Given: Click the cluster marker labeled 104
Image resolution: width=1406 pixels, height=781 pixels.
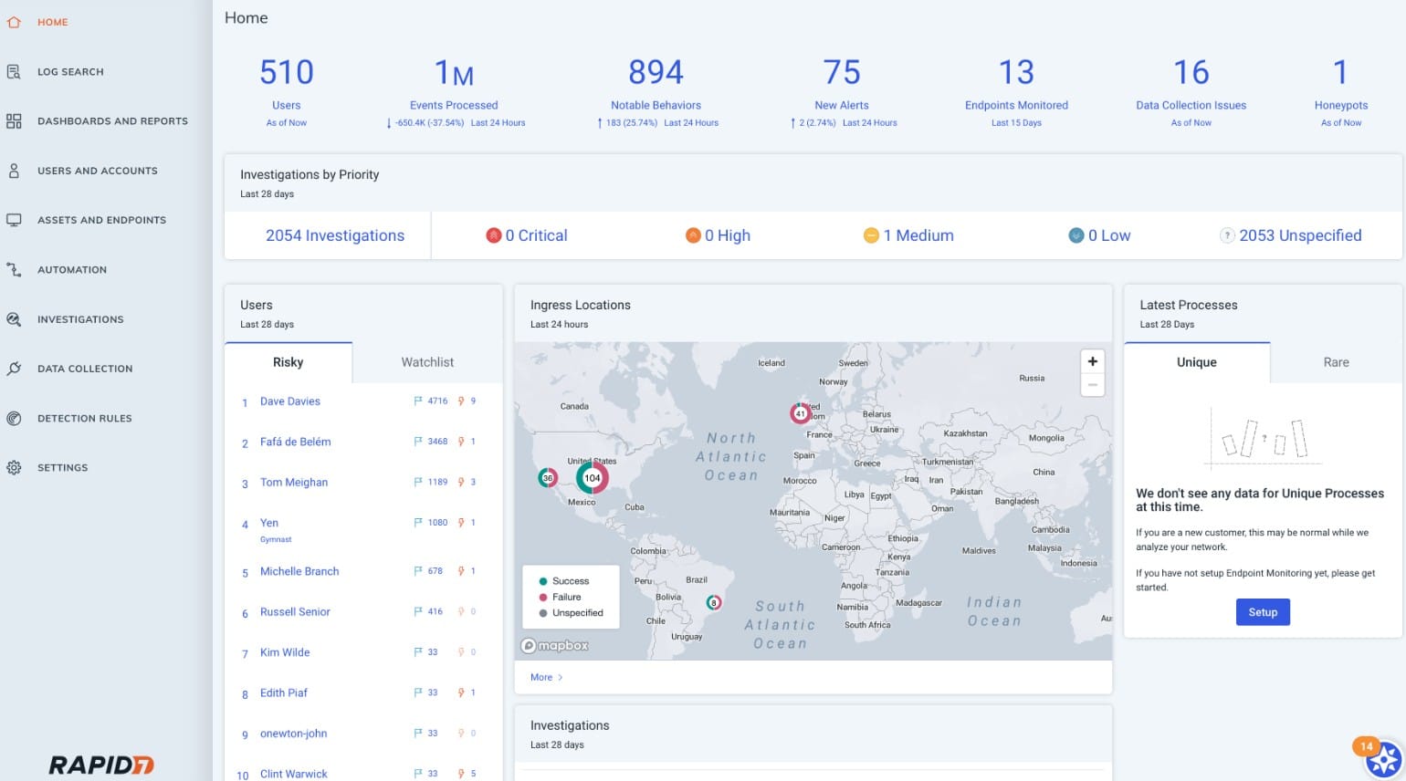Looking at the screenshot, I should (x=593, y=477).
